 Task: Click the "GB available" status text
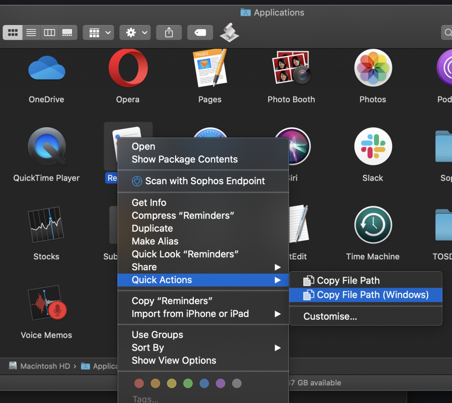coord(319,383)
